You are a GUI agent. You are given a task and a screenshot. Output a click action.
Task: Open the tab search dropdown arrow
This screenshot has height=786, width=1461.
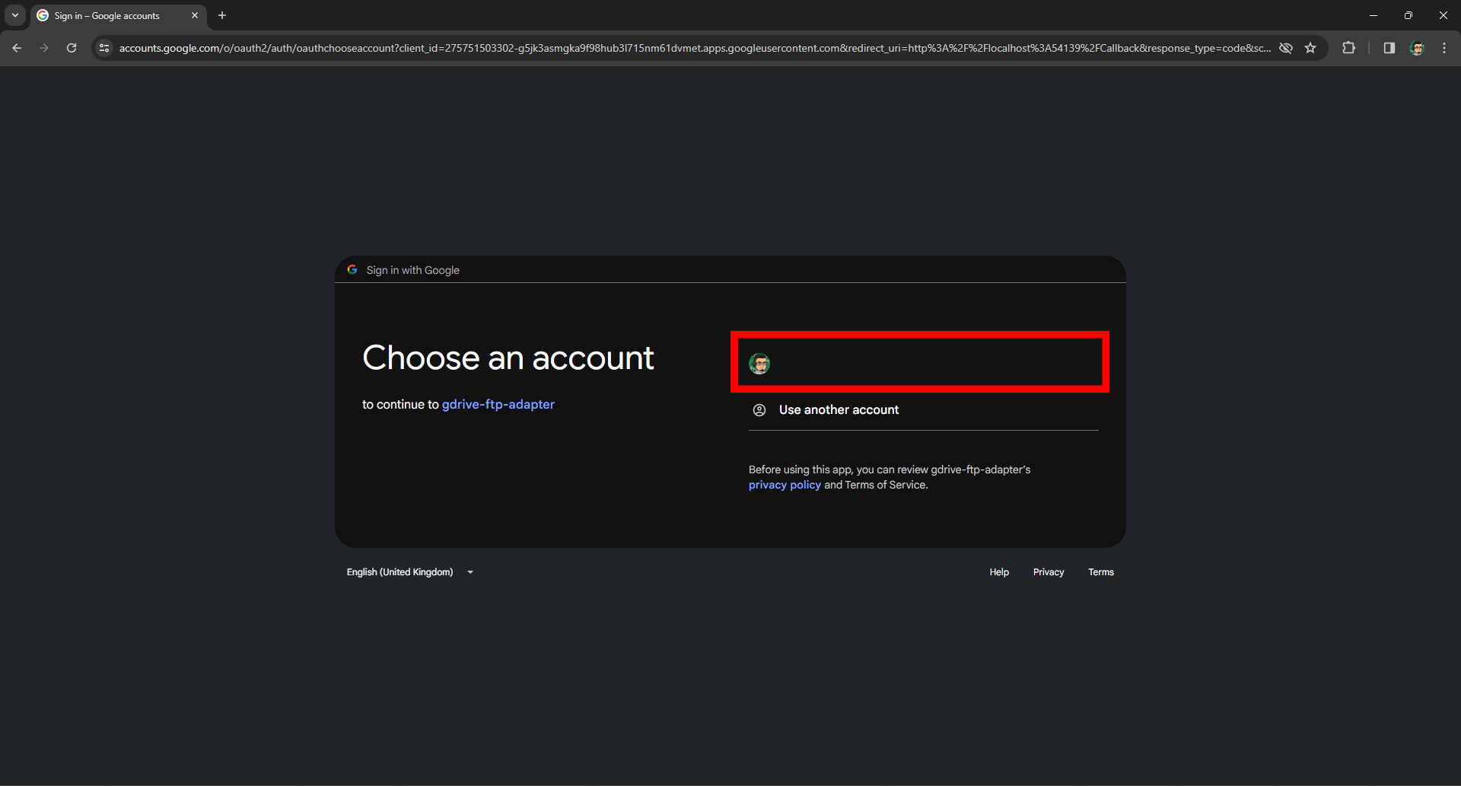click(15, 15)
